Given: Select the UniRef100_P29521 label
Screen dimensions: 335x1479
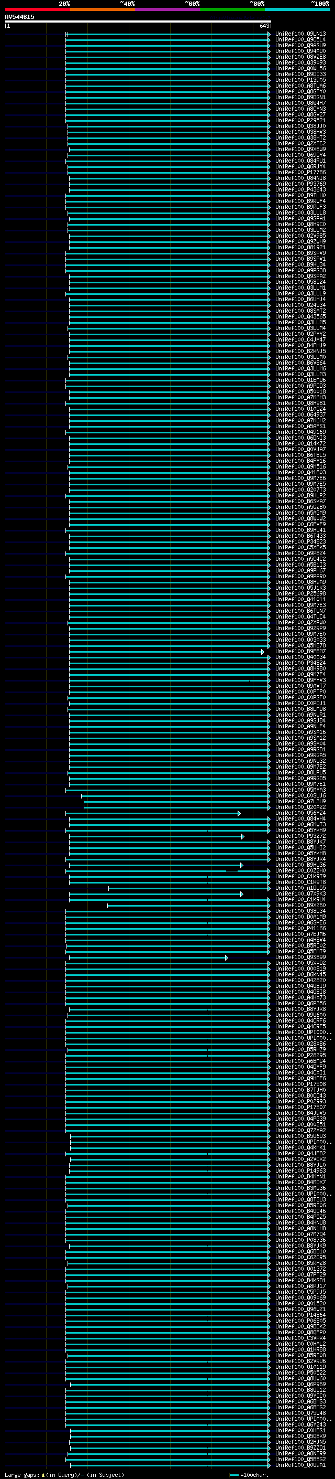Looking at the screenshot, I should (300, 121).
